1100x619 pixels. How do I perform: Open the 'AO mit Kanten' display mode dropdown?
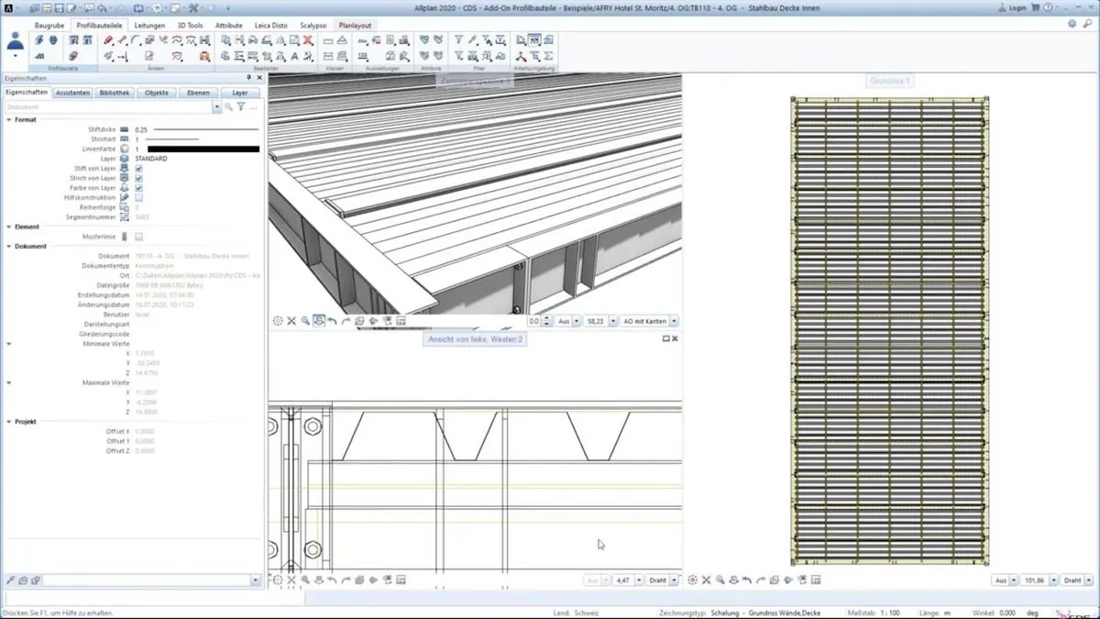coord(674,322)
